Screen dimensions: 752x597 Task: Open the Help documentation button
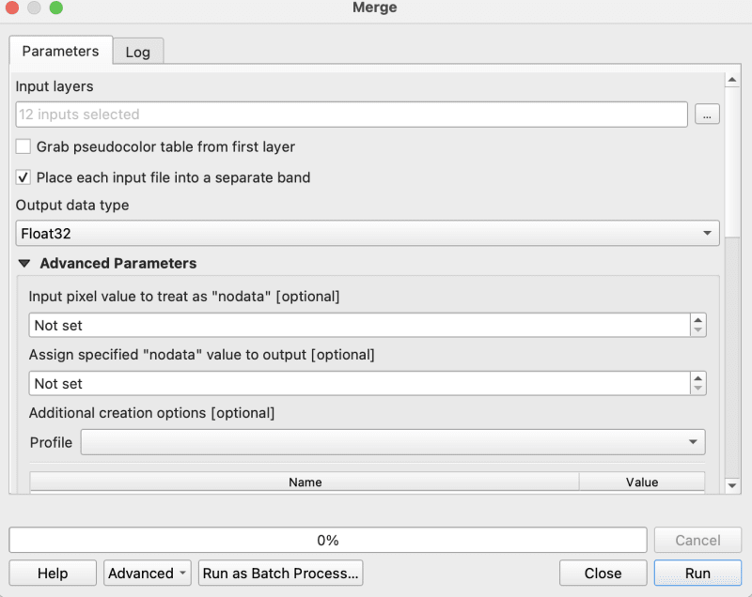pos(53,574)
